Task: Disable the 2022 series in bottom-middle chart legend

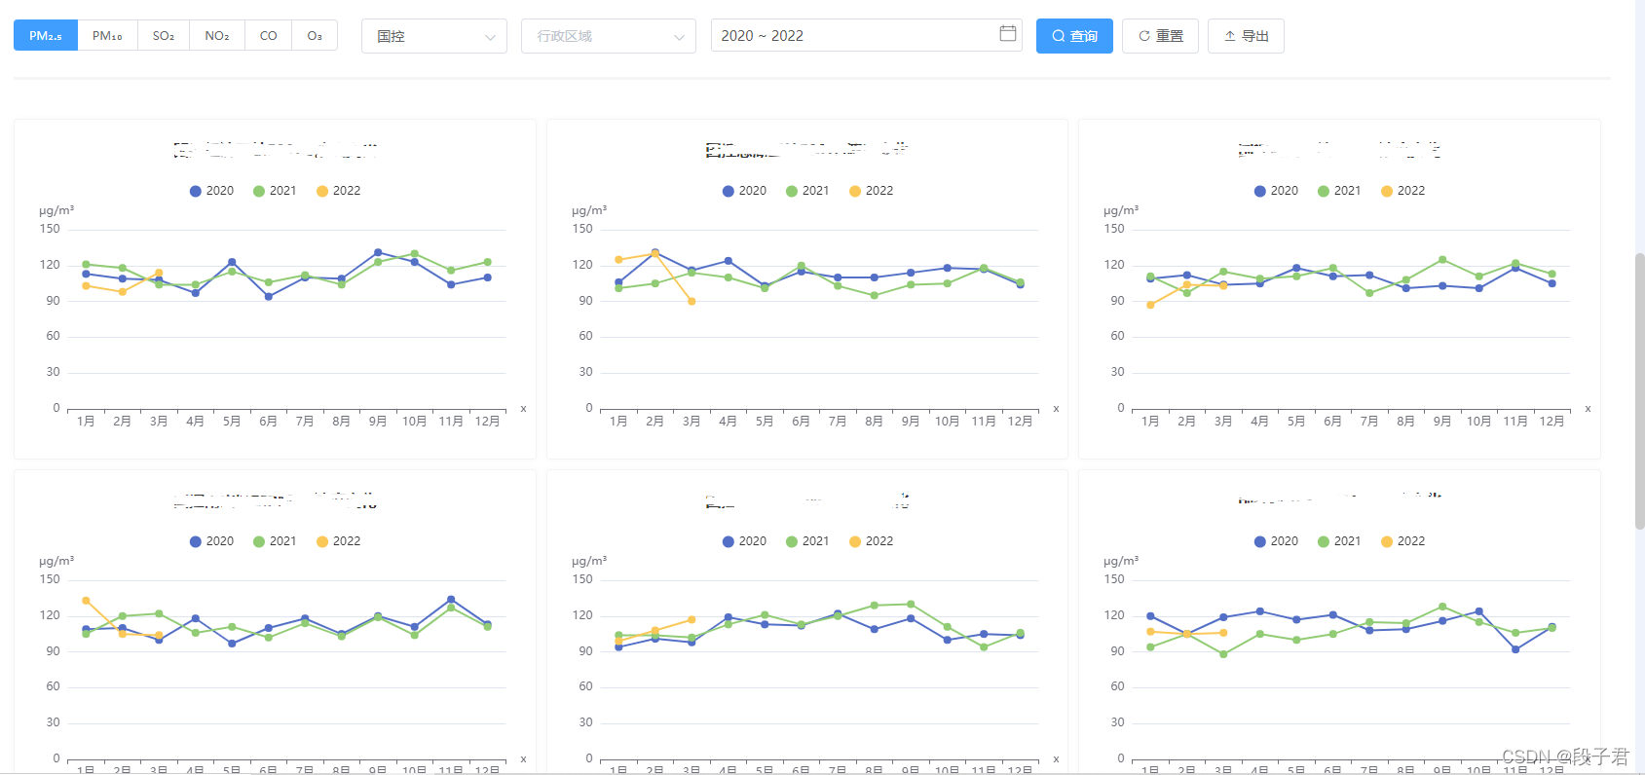Action: (872, 541)
